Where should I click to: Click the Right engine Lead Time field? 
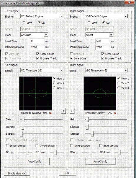102,41
